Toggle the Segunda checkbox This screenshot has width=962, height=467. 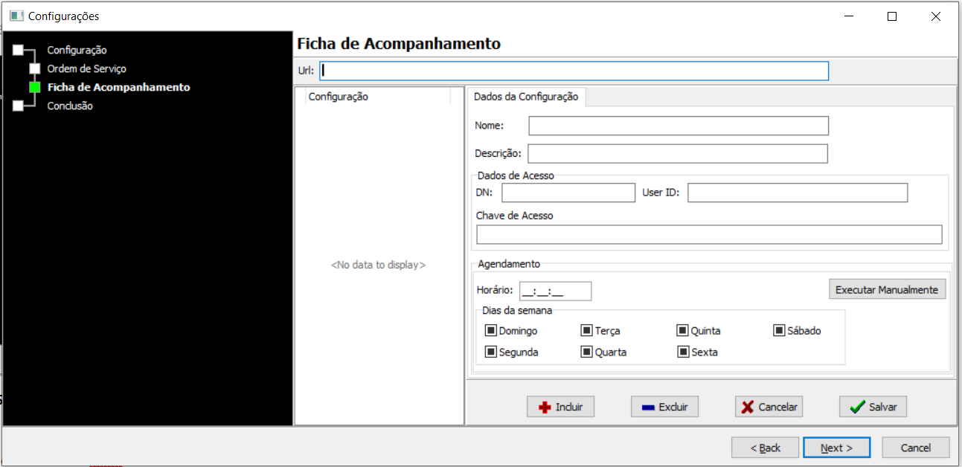[490, 352]
